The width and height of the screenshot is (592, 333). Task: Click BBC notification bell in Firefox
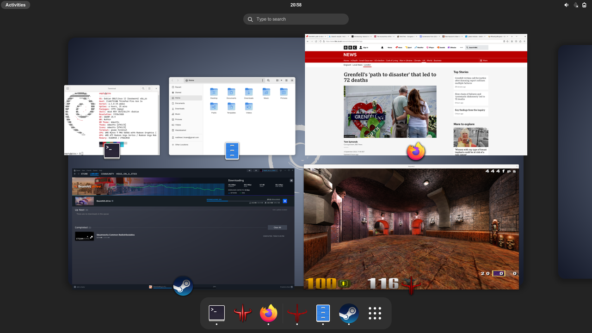382,47
